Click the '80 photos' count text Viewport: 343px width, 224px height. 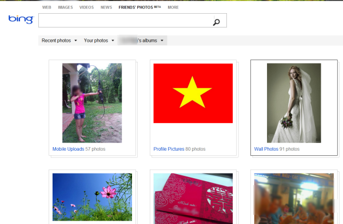(196, 149)
